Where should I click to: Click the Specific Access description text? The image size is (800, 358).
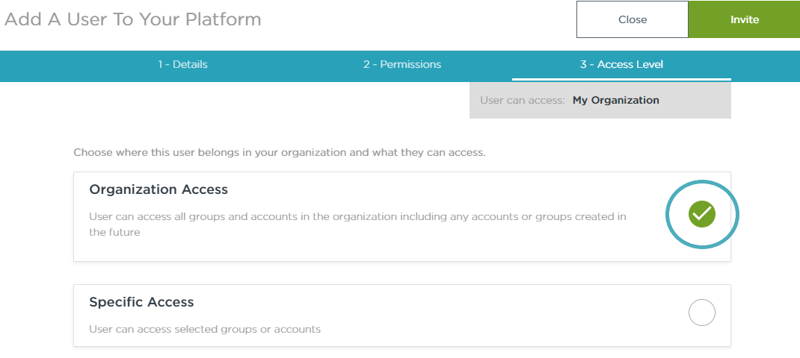click(x=204, y=329)
